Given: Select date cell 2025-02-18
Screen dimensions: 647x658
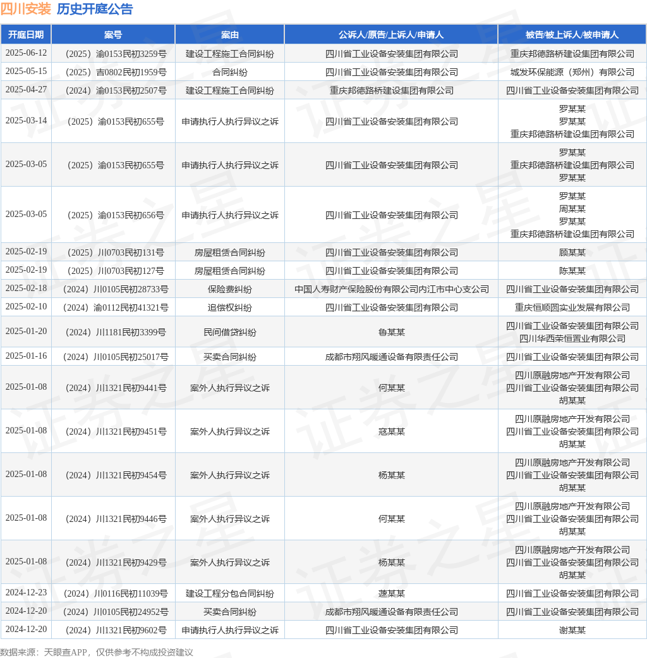Looking at the screenshot, I should pos(26,289).
